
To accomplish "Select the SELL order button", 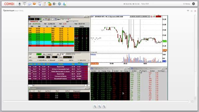I will (x=44, y=54).
